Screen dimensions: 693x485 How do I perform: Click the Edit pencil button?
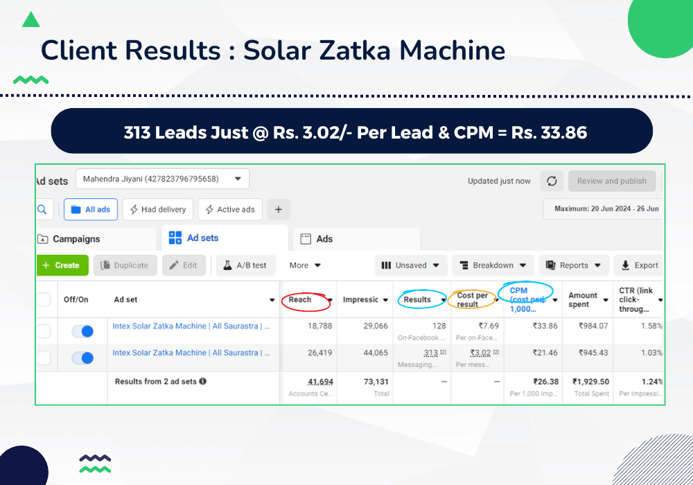pos(183,265)
